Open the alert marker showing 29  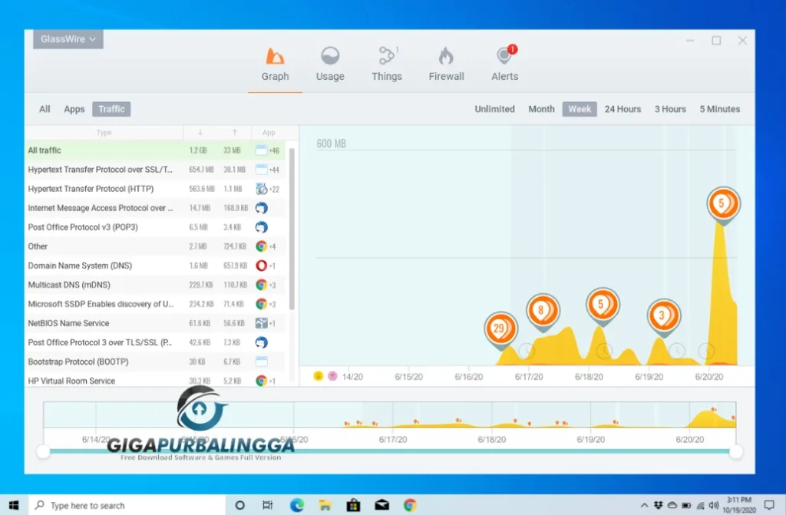point(499,329)
